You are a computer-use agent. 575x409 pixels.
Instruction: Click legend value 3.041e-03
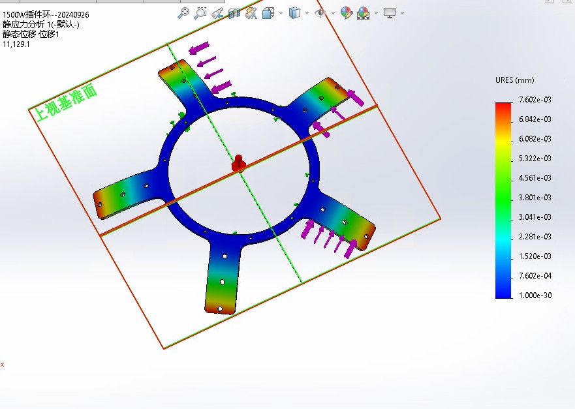(535, 217)
